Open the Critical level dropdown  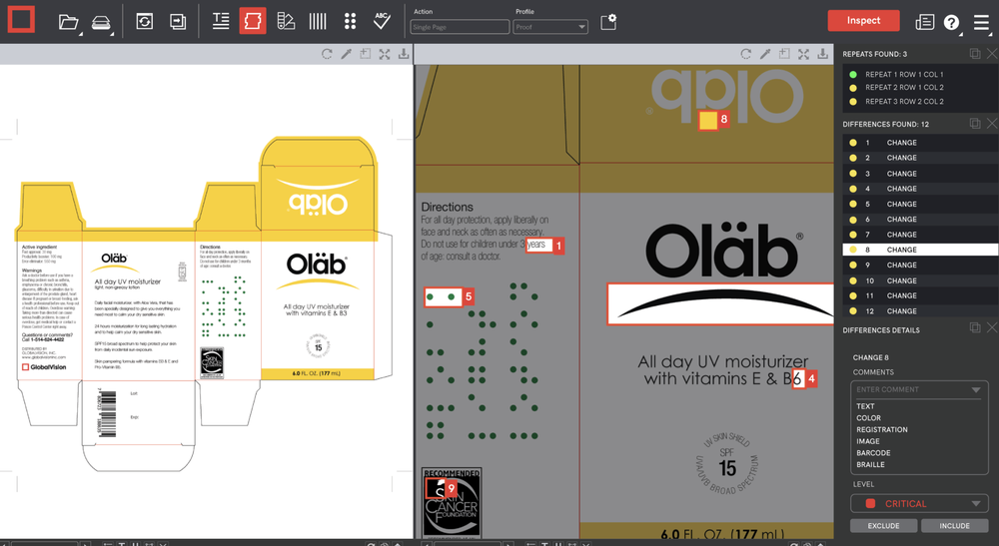tap(919, 503)
